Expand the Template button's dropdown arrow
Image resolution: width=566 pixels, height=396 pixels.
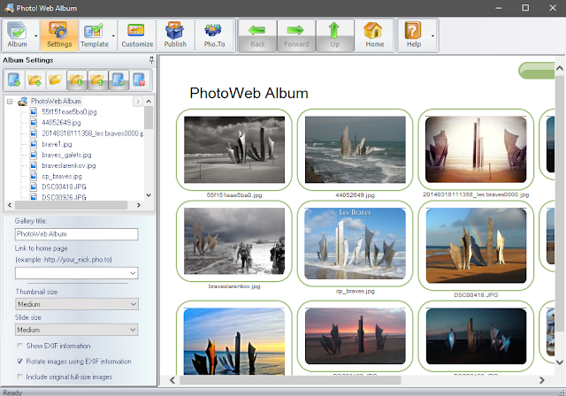pyautogui.click(x=113, y=35)
